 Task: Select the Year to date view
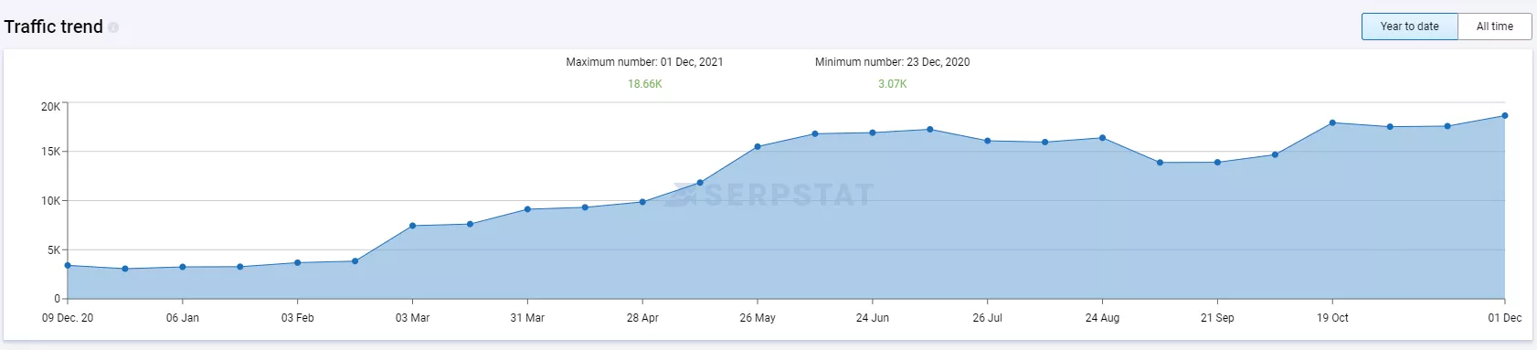1409,27
